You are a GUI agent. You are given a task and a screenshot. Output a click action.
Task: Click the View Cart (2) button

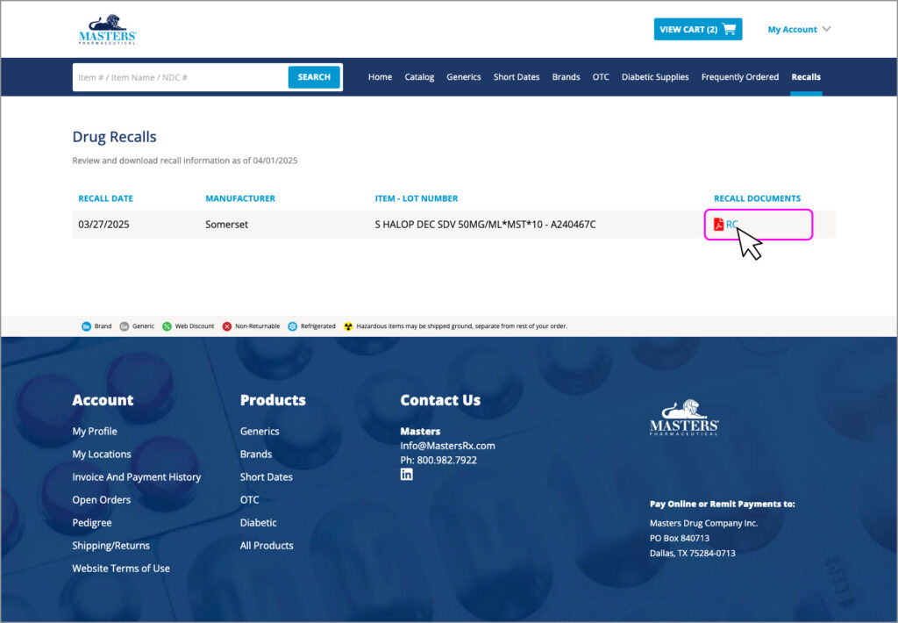(698, 29)
